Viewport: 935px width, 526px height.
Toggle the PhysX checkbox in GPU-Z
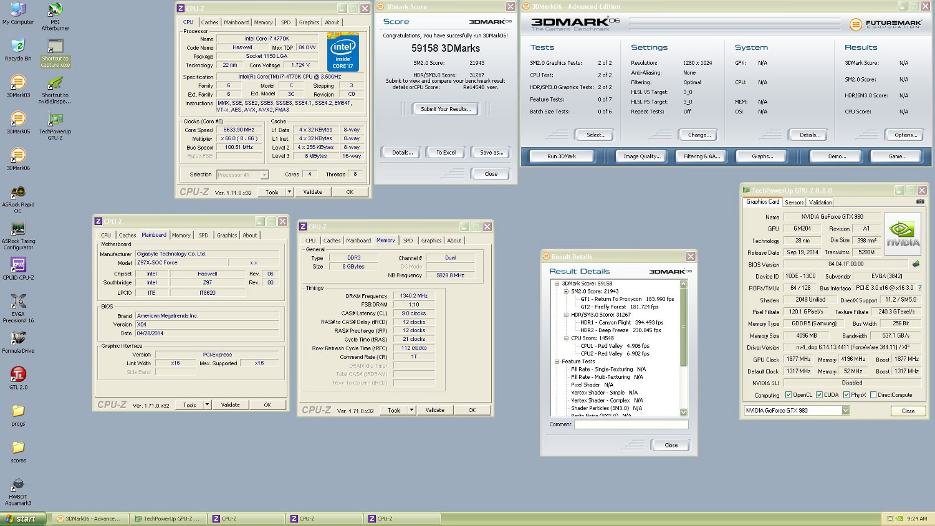click(846, 395)
